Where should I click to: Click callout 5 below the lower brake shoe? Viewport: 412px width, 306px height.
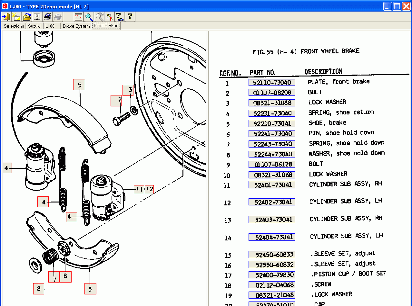click(x=90, y=289)
